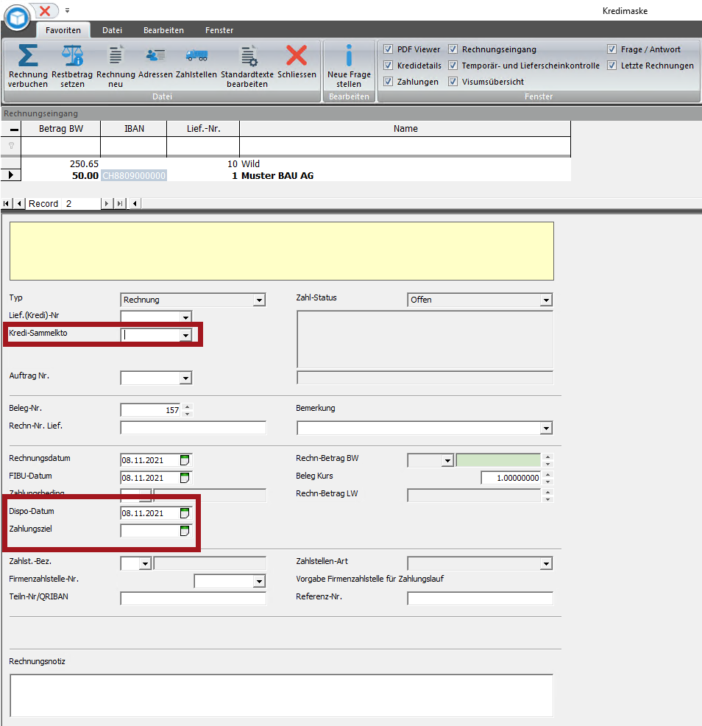Toggle the Frage / Antwort checkbox

pyautogui.click(x=611, y=49)
